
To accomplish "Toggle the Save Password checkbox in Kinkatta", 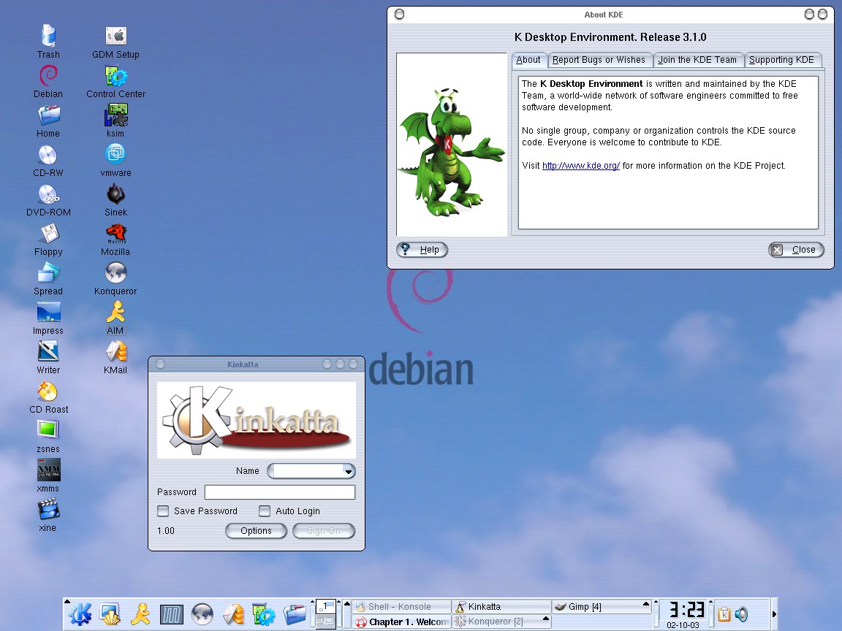I will pos(163,510).
